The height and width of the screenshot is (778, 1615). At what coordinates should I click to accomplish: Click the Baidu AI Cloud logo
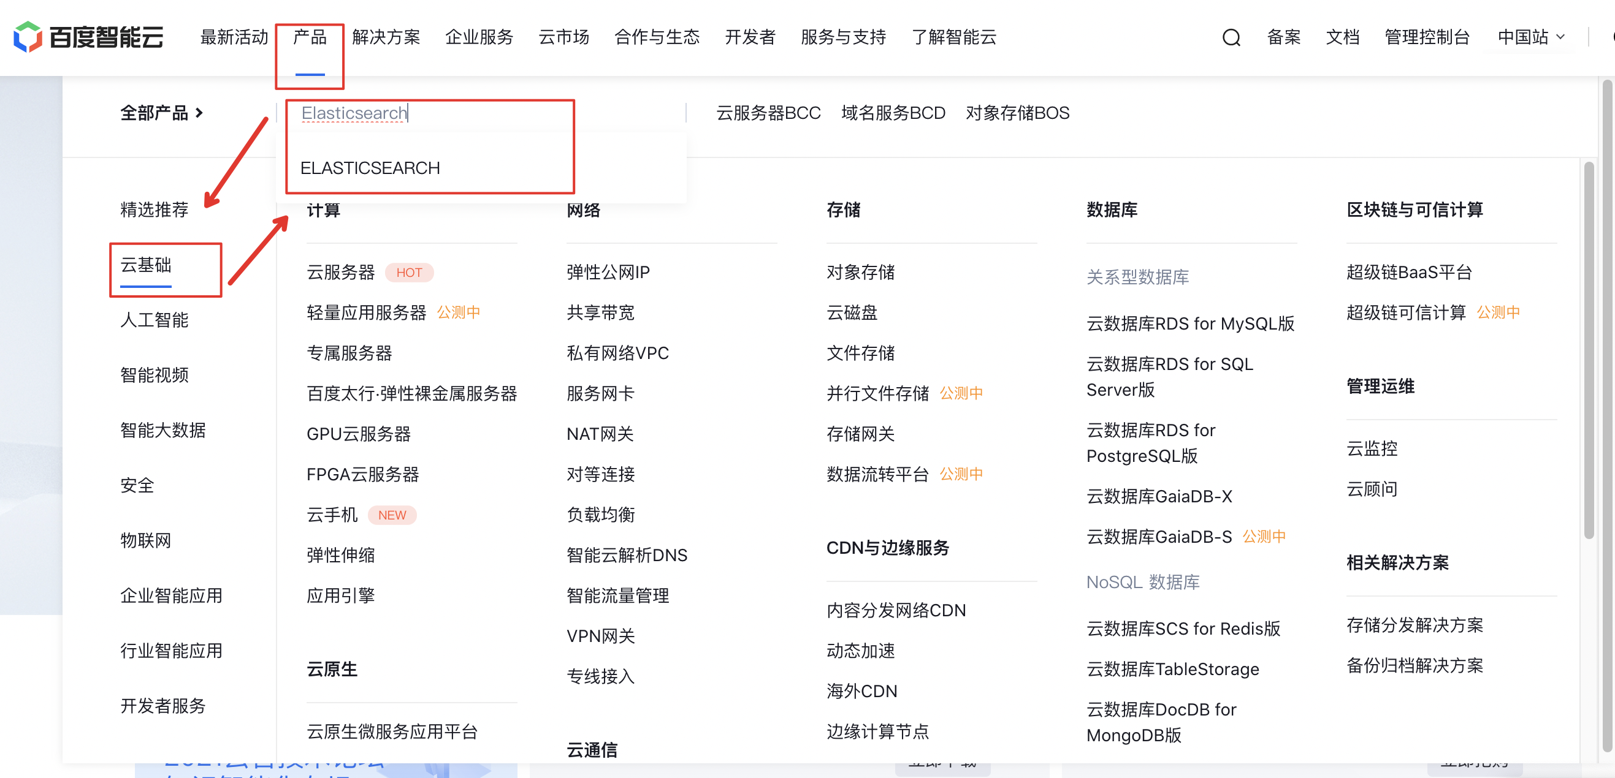click(x=88, y=37)
